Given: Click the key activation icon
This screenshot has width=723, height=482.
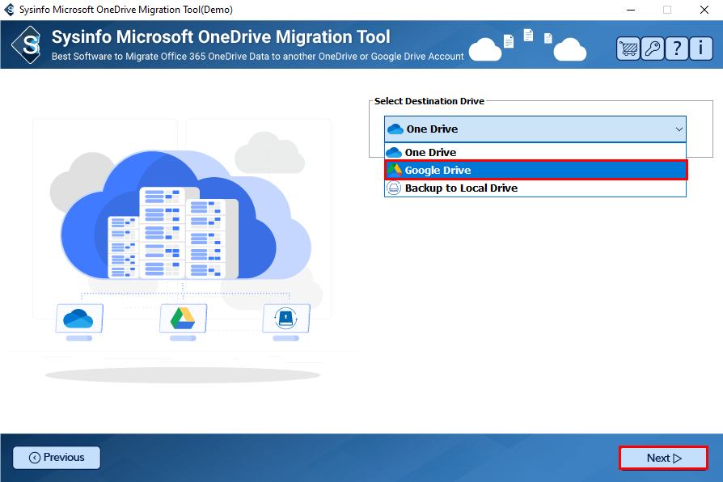Looking at the screenshot, I should coord(653,49).
